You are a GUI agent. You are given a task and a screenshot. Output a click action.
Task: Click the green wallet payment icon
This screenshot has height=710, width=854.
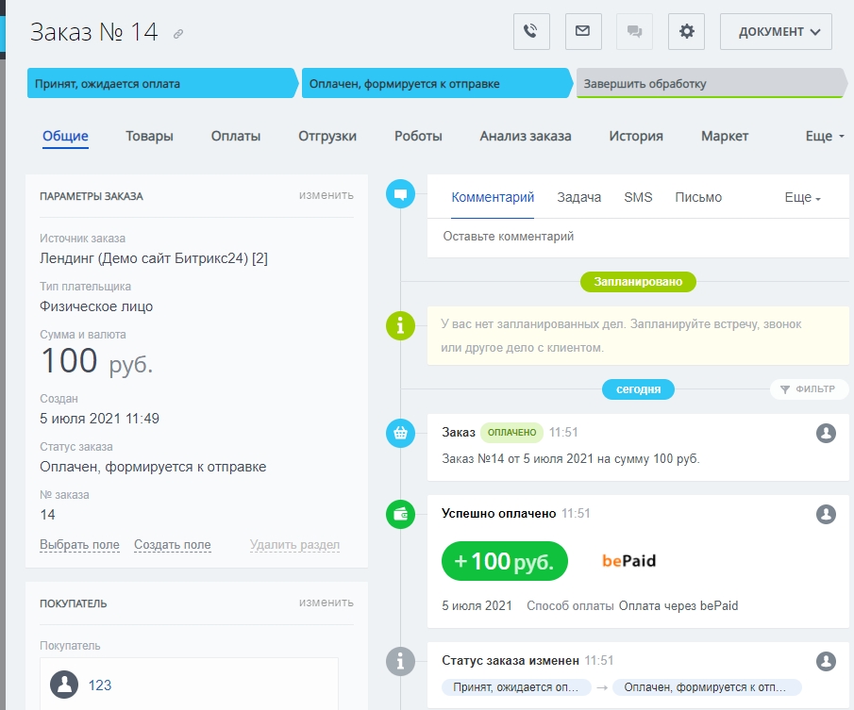(400, 514)
